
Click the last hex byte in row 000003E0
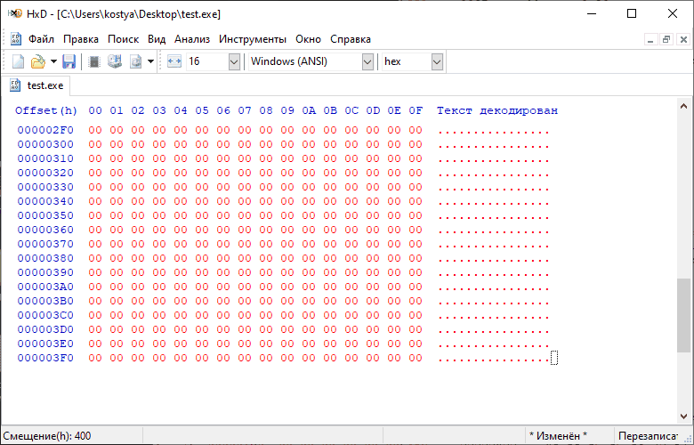(416, 344)
